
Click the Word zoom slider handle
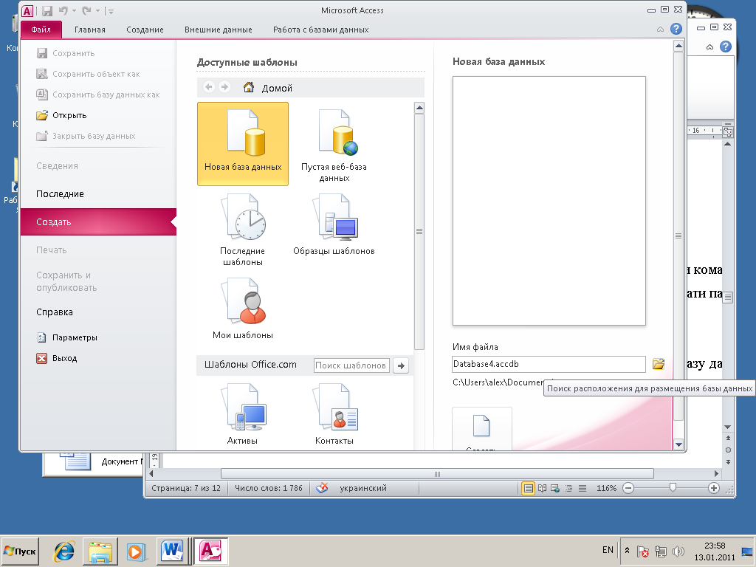pos(673,488)
